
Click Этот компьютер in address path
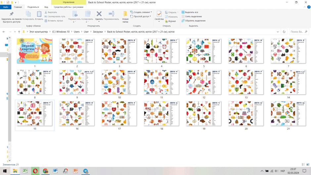coord(38,32)
